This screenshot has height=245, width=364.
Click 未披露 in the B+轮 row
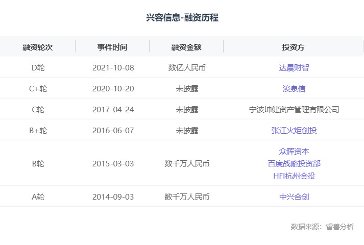pos(187,130)
